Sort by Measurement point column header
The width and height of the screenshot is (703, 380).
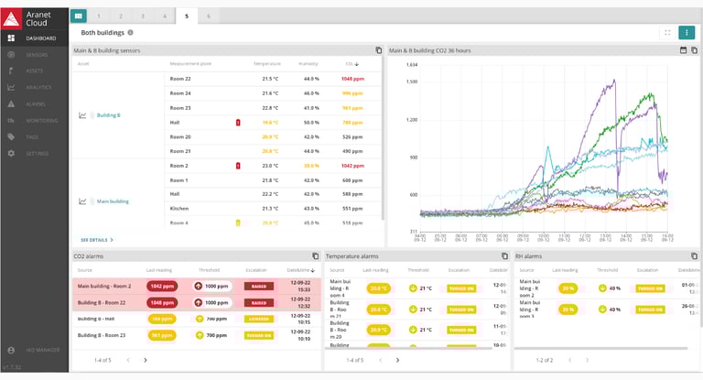(x=190, y=64)
